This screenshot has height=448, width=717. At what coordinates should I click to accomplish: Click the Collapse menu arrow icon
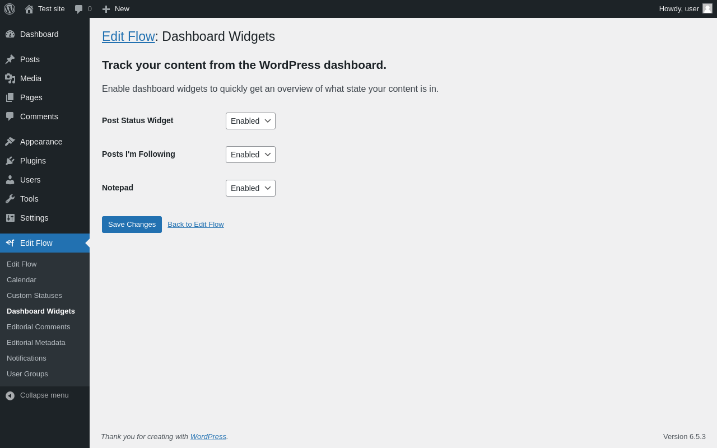10,395
